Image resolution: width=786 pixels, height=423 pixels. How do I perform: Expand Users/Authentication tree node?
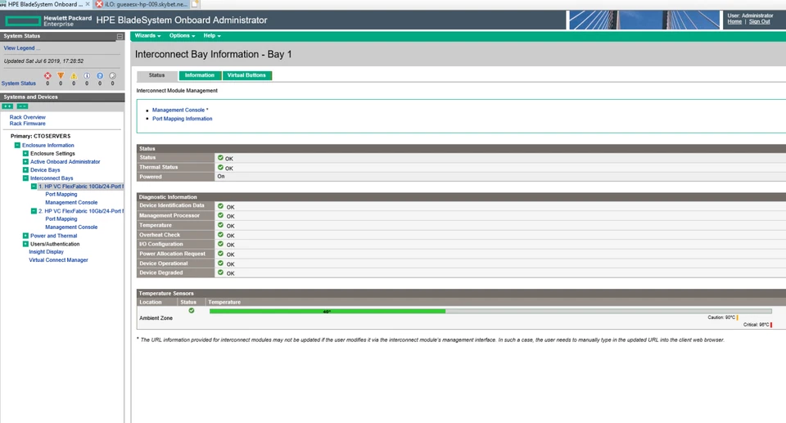point(25,244)
